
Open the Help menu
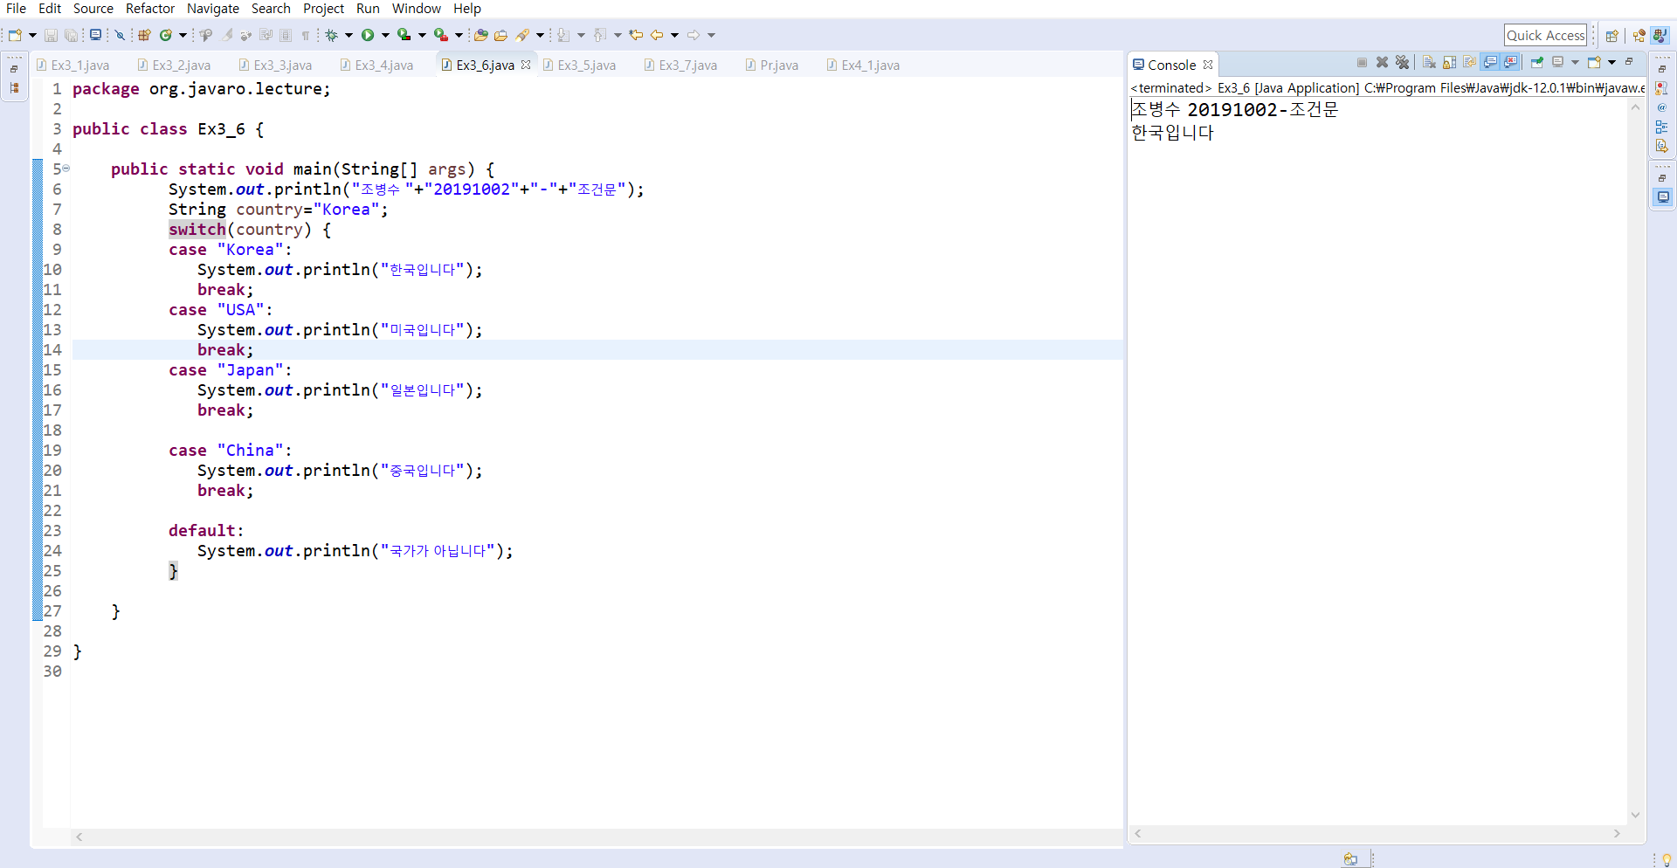[x=467, y=9]
